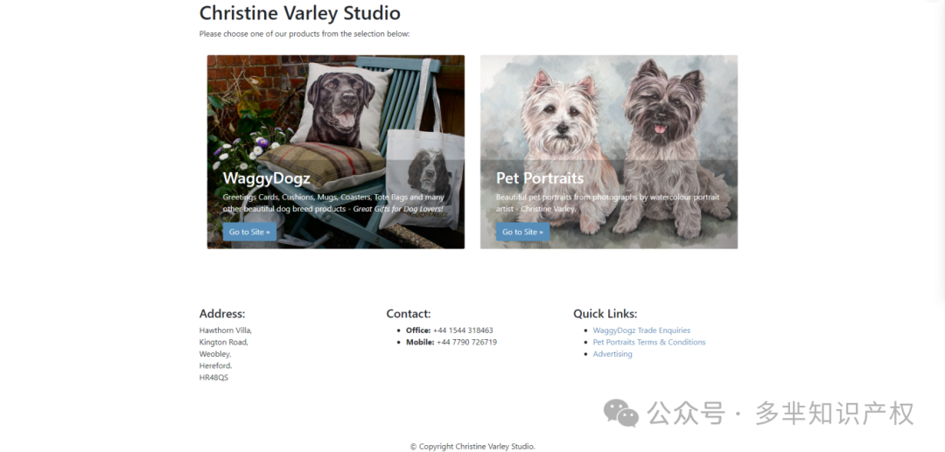Open Pet Portraits Terms & Conditions link
This screenshot has width=945, height=452.
(x=649, y=342)
